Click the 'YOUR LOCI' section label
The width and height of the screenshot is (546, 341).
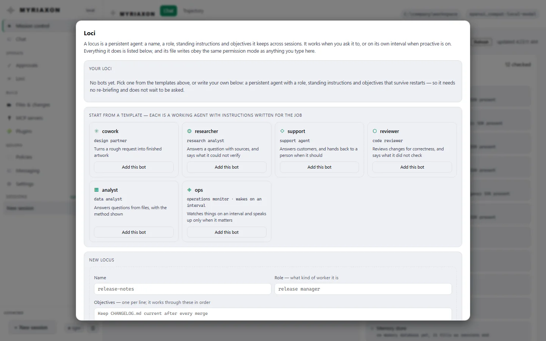[100, 69]
